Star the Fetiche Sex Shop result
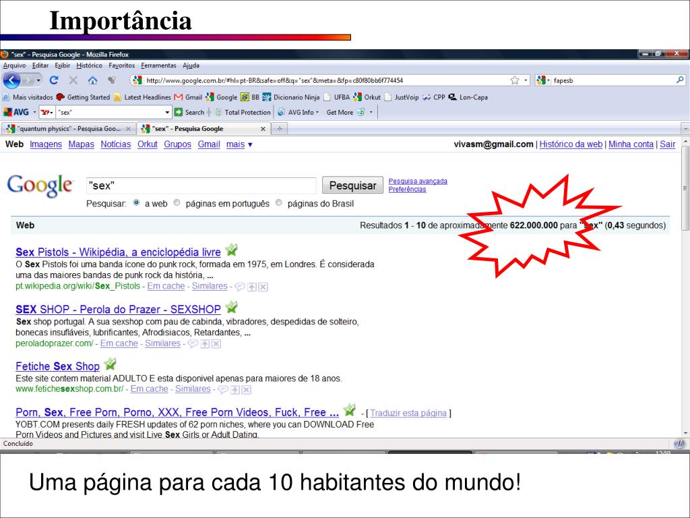The width and height of the screenshot is (690, 518). (110, 364)
